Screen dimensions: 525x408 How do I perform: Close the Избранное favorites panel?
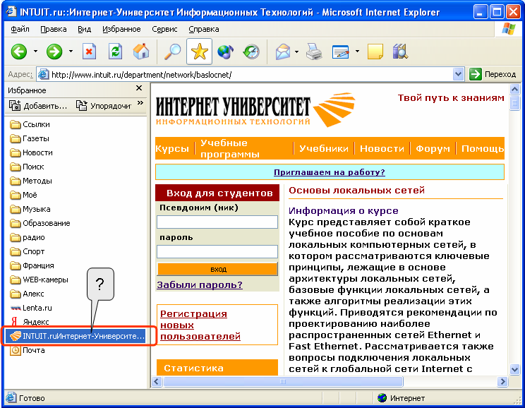click(x=139, y=88)
